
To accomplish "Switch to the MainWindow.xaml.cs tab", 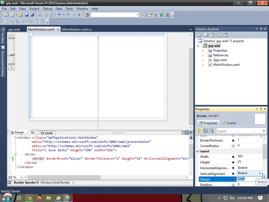I will (x=77, y=29).
